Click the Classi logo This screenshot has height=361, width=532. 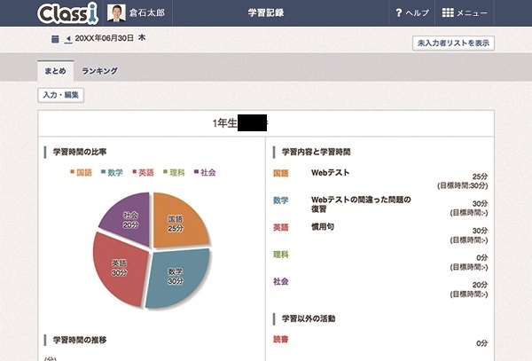[x=67, y=13]
